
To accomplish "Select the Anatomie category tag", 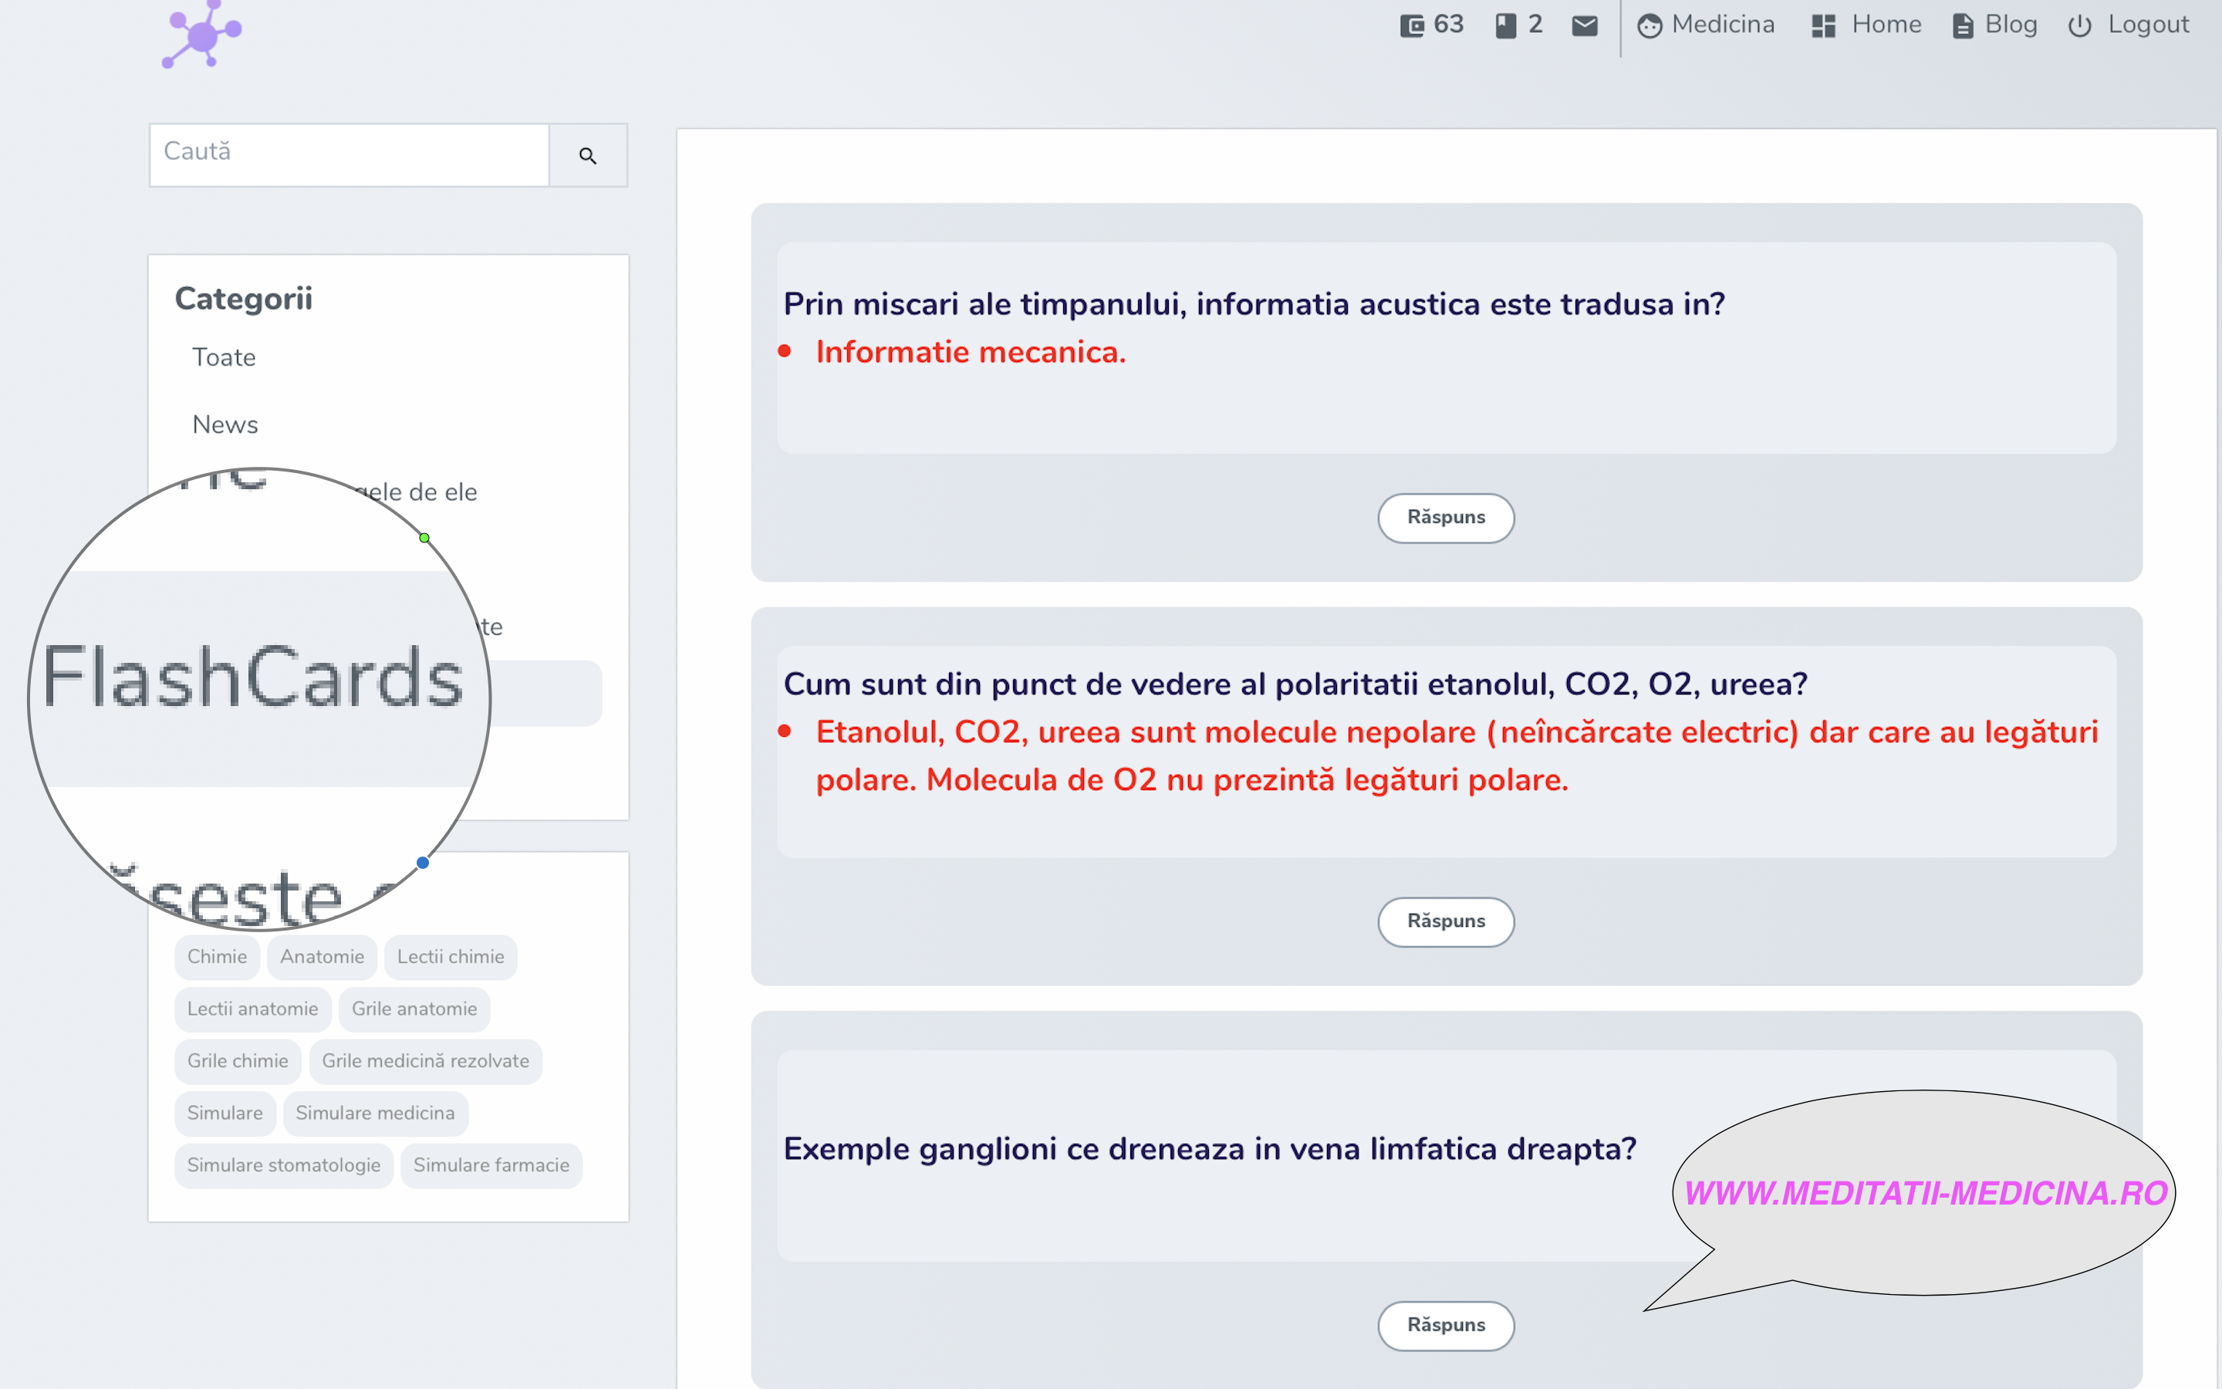I will click(x=320, y=955).
